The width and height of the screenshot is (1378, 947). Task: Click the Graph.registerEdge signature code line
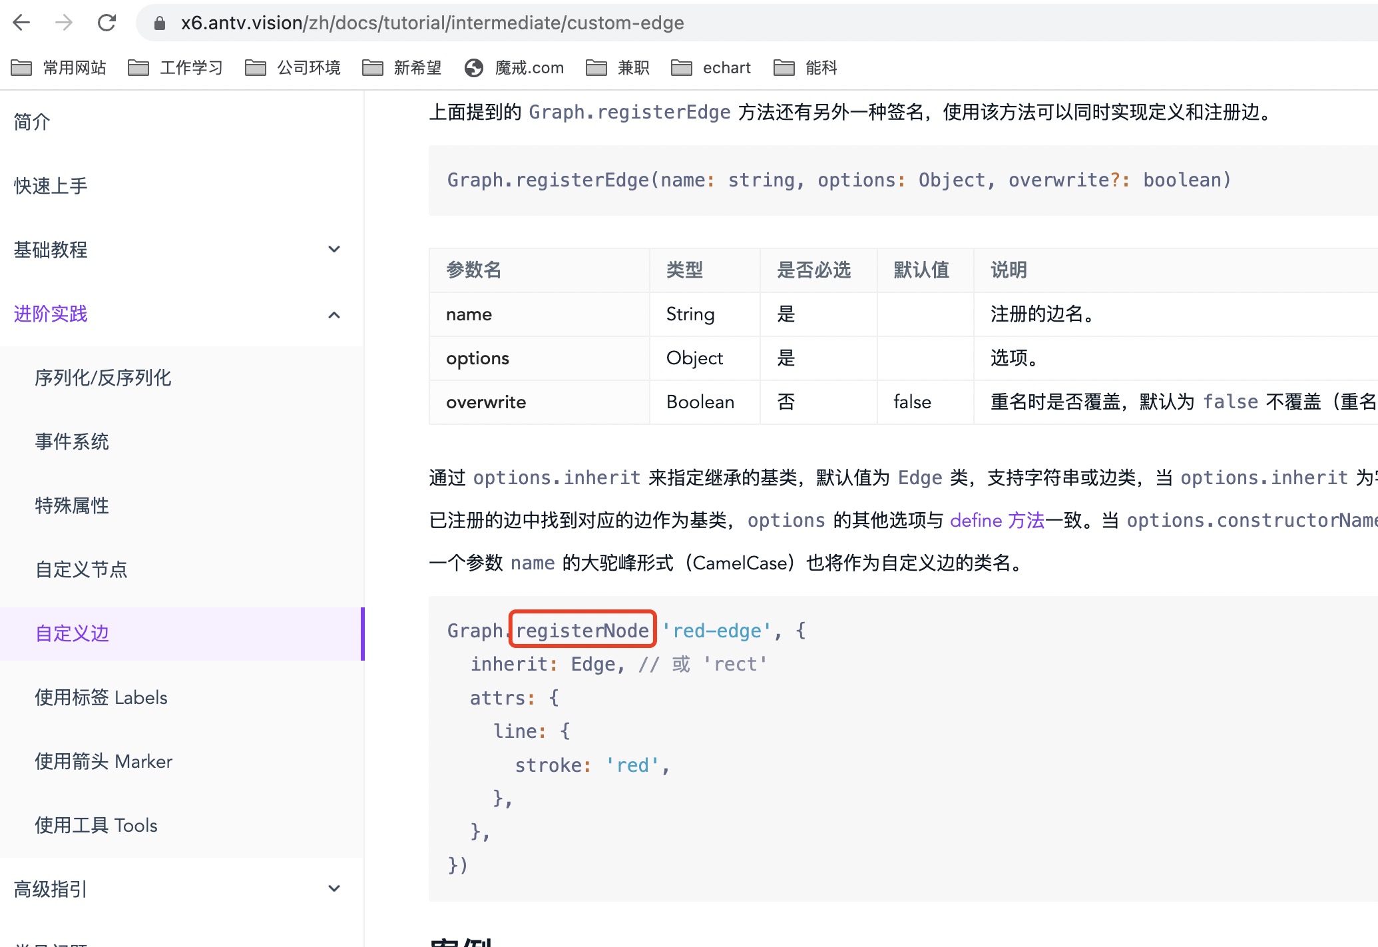click(x=839, y=180)
